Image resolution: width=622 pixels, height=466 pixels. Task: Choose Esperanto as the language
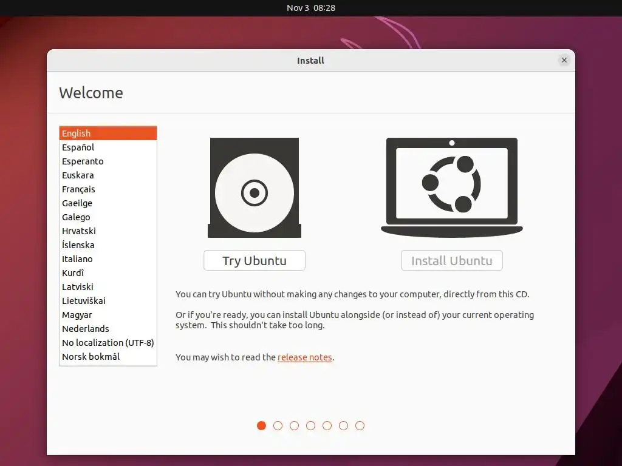tap(108, 161)
